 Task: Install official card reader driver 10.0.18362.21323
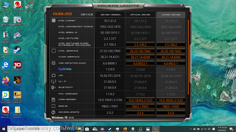[140, 100]
